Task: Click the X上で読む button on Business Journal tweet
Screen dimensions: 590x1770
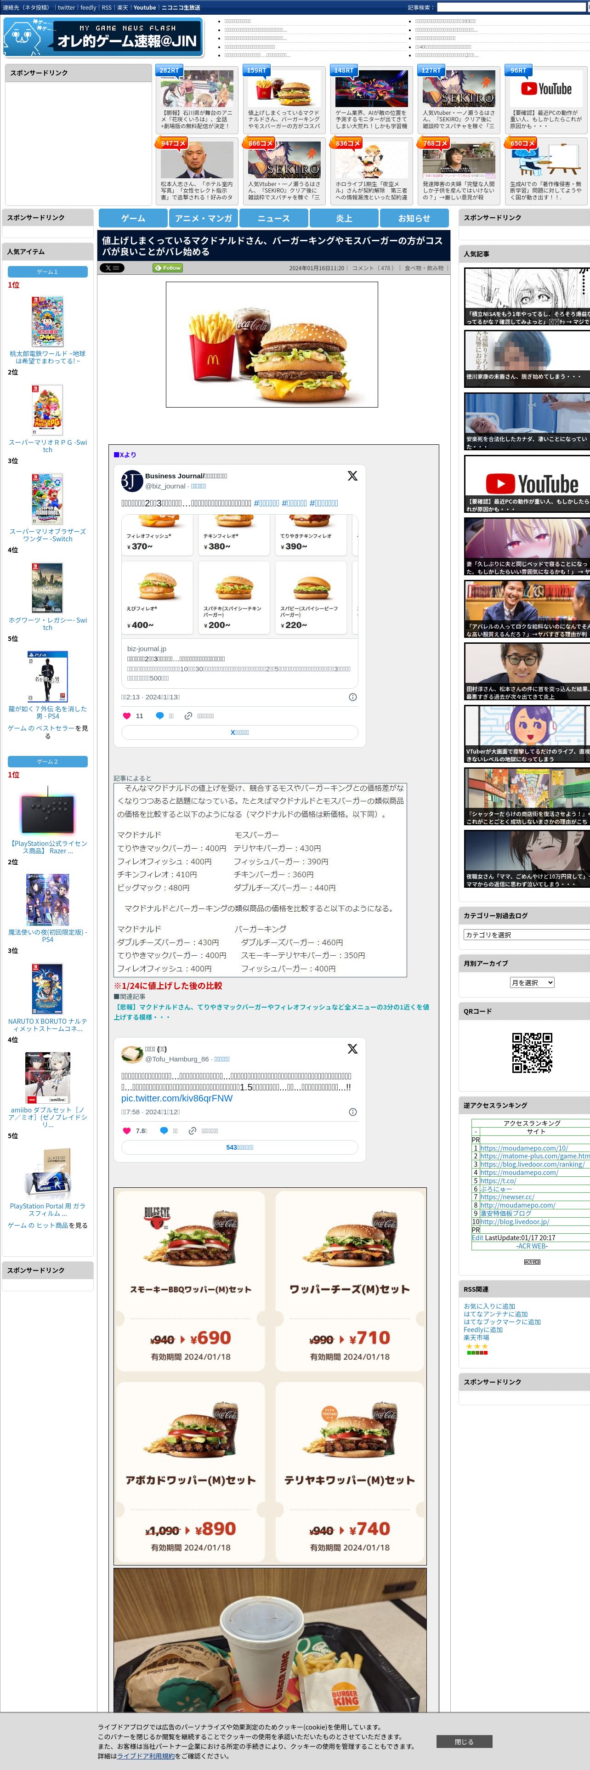Action: 240,732
